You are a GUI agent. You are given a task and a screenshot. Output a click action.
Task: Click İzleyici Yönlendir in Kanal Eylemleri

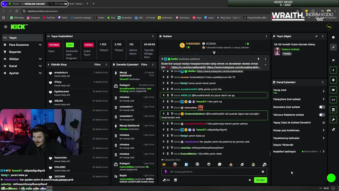pyautogui.click(x=283, y=145)
